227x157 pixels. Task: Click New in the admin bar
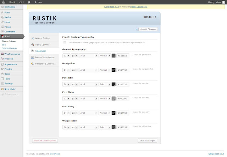click(38, 2)
